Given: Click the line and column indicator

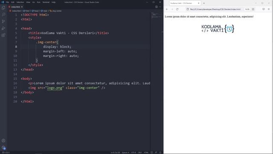Looking at the screenshot, I should pyautogui.click(x=115, y=152).
